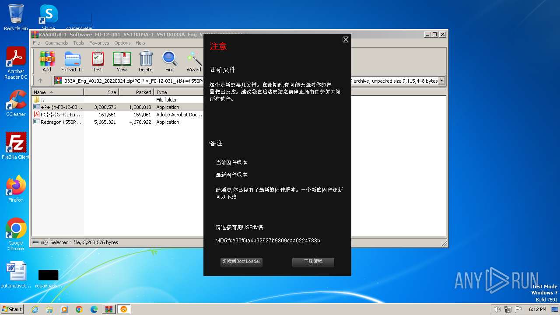Open the CCleaner desktop icon
Screen dimensions: 560x315
pyautogui.click(x=16, y=104)
